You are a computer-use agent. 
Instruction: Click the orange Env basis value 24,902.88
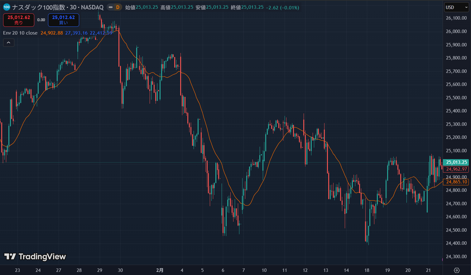pos(52,33)
